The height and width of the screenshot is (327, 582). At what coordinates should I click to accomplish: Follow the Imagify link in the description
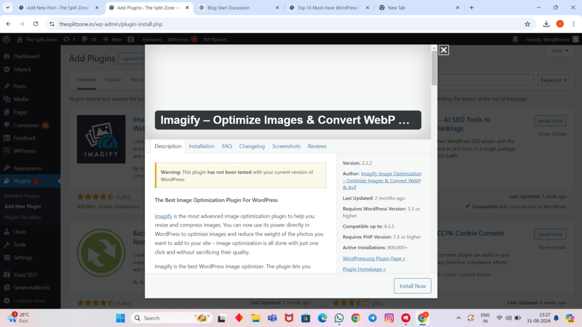pos(163,216)
